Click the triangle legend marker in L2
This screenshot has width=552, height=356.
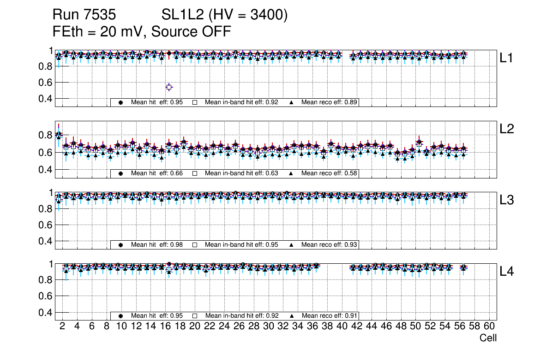click(291, 173)
